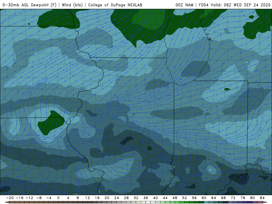Pick the 40 dewpoint scale label

[x=155, y=198]
